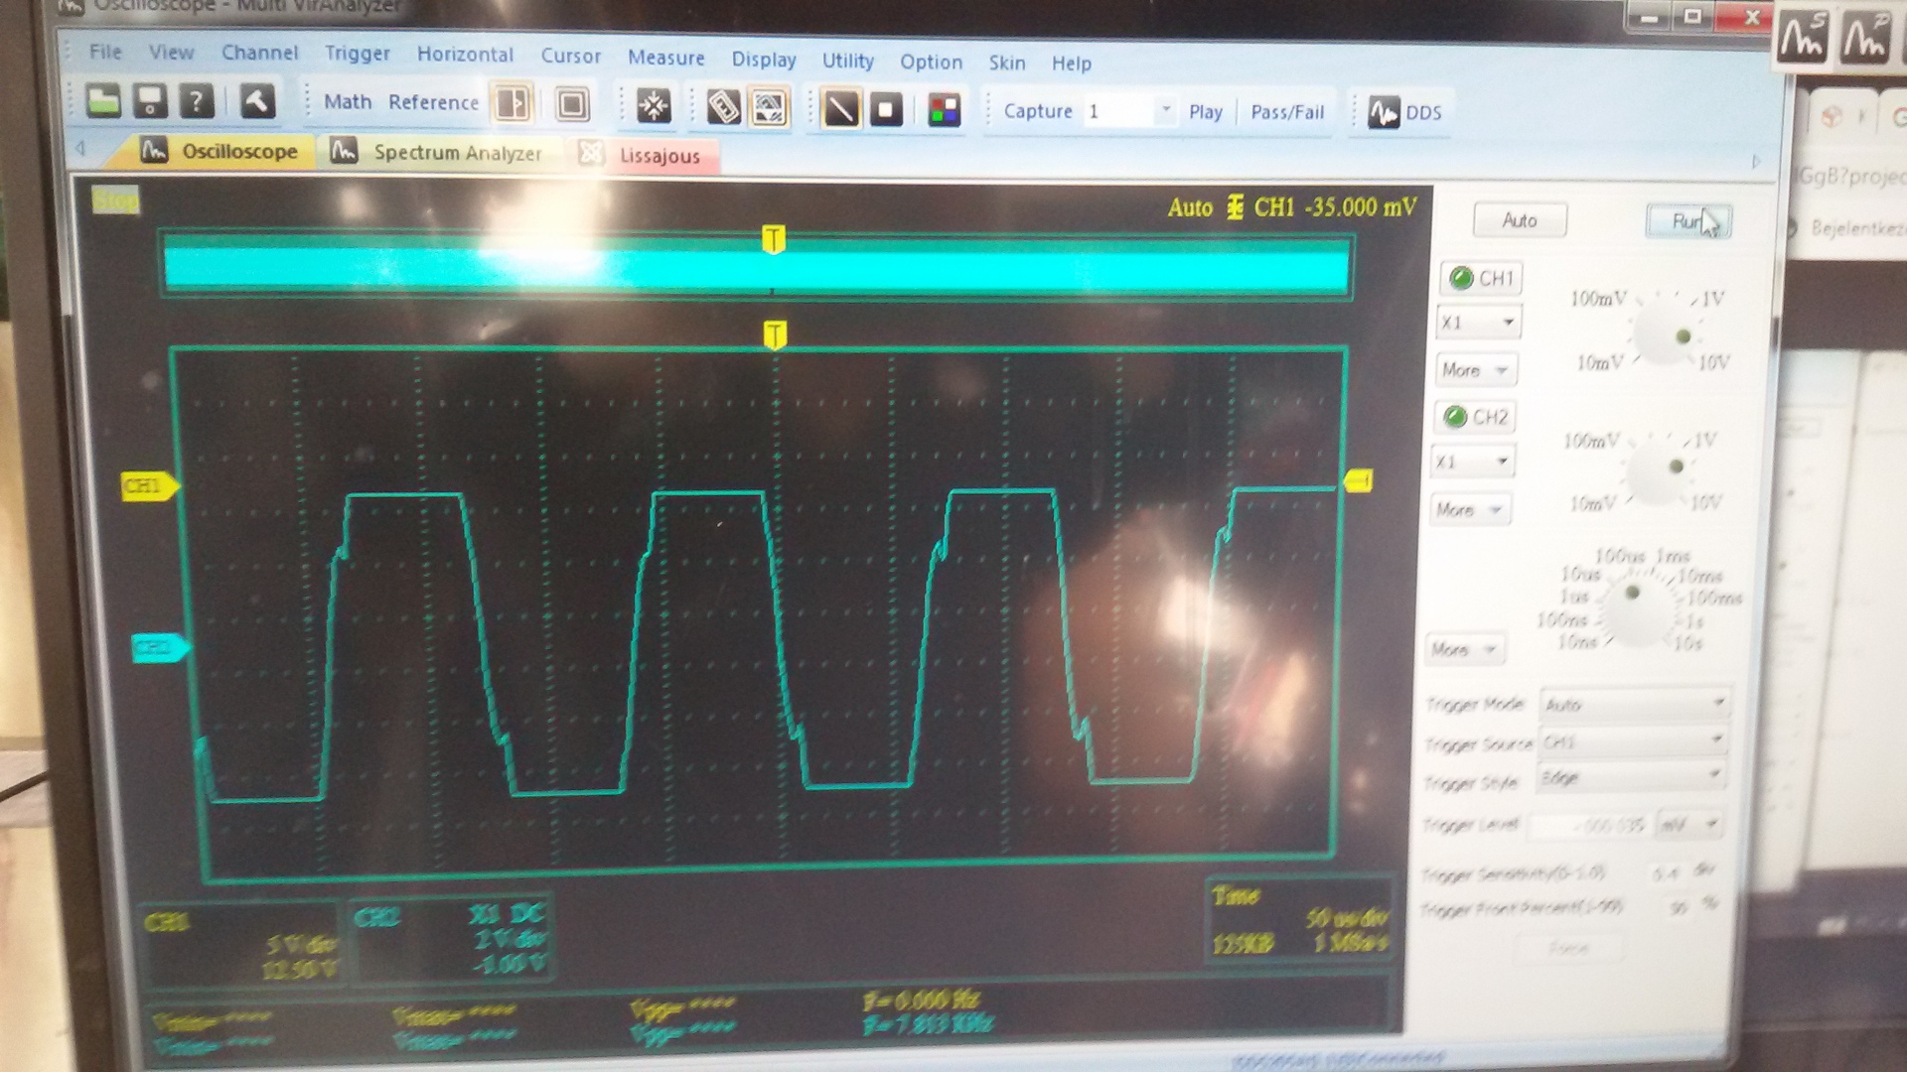Click the CH2 cyan ground level marker
The image size is (1907, 1072).
point(157,648)
